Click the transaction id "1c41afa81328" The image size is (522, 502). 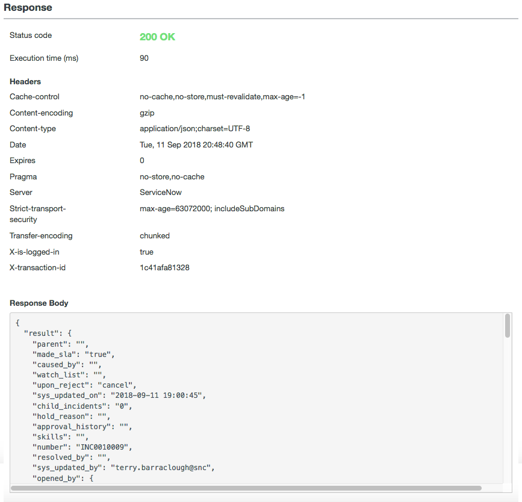[x=164, y=268]
